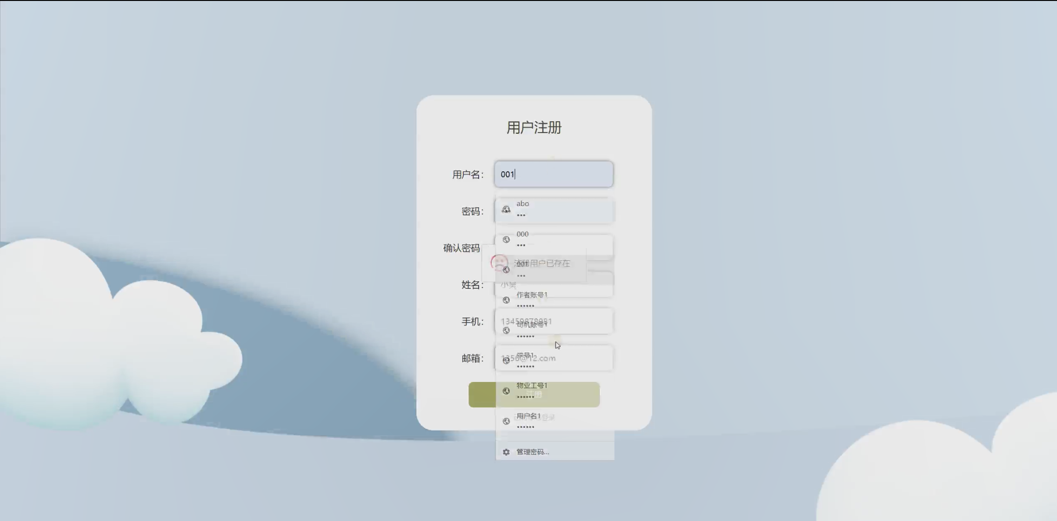Click globe icon beside 物业工号1 entry

pyautogui.click(x=506, y=391)
